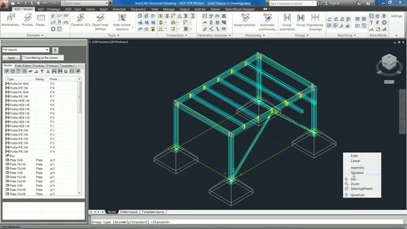Expand the Tools ribbon panel
Image resolution: width=407 pixels, height=229 pixels.
[x=113, y=36]
